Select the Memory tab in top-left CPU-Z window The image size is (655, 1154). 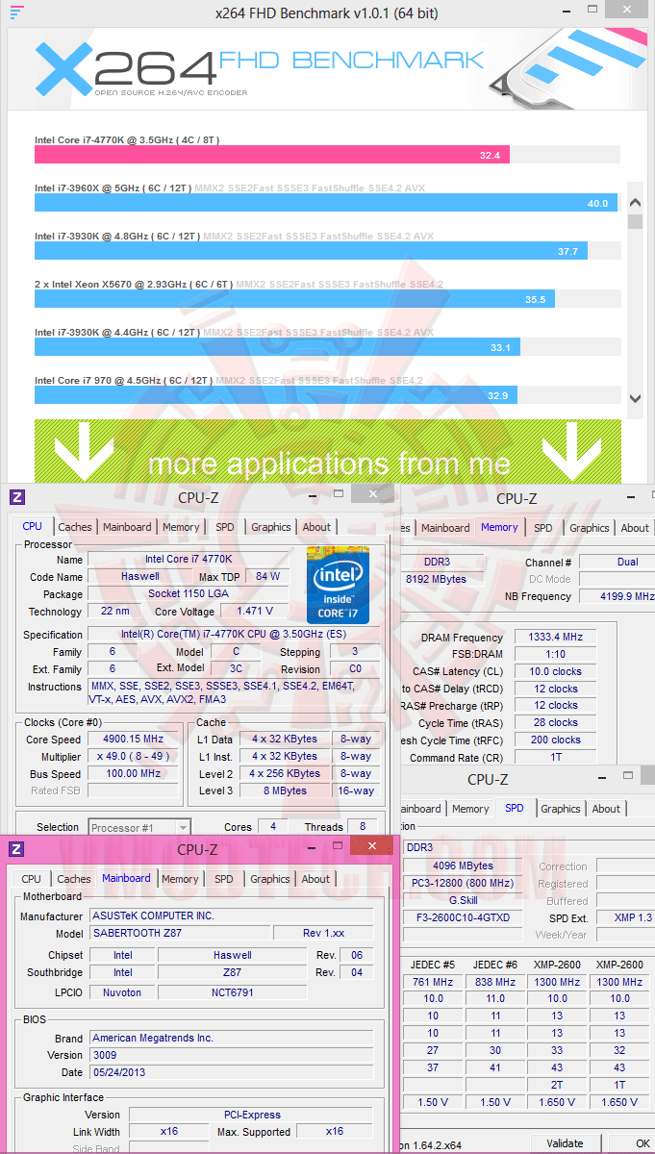click(181, 527)
